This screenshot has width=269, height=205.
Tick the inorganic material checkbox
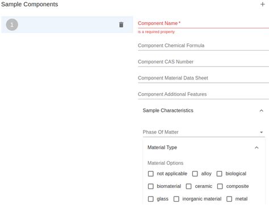point(176,199)
